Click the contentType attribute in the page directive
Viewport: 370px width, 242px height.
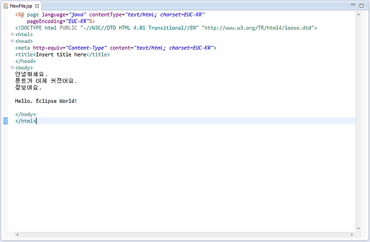147,14
